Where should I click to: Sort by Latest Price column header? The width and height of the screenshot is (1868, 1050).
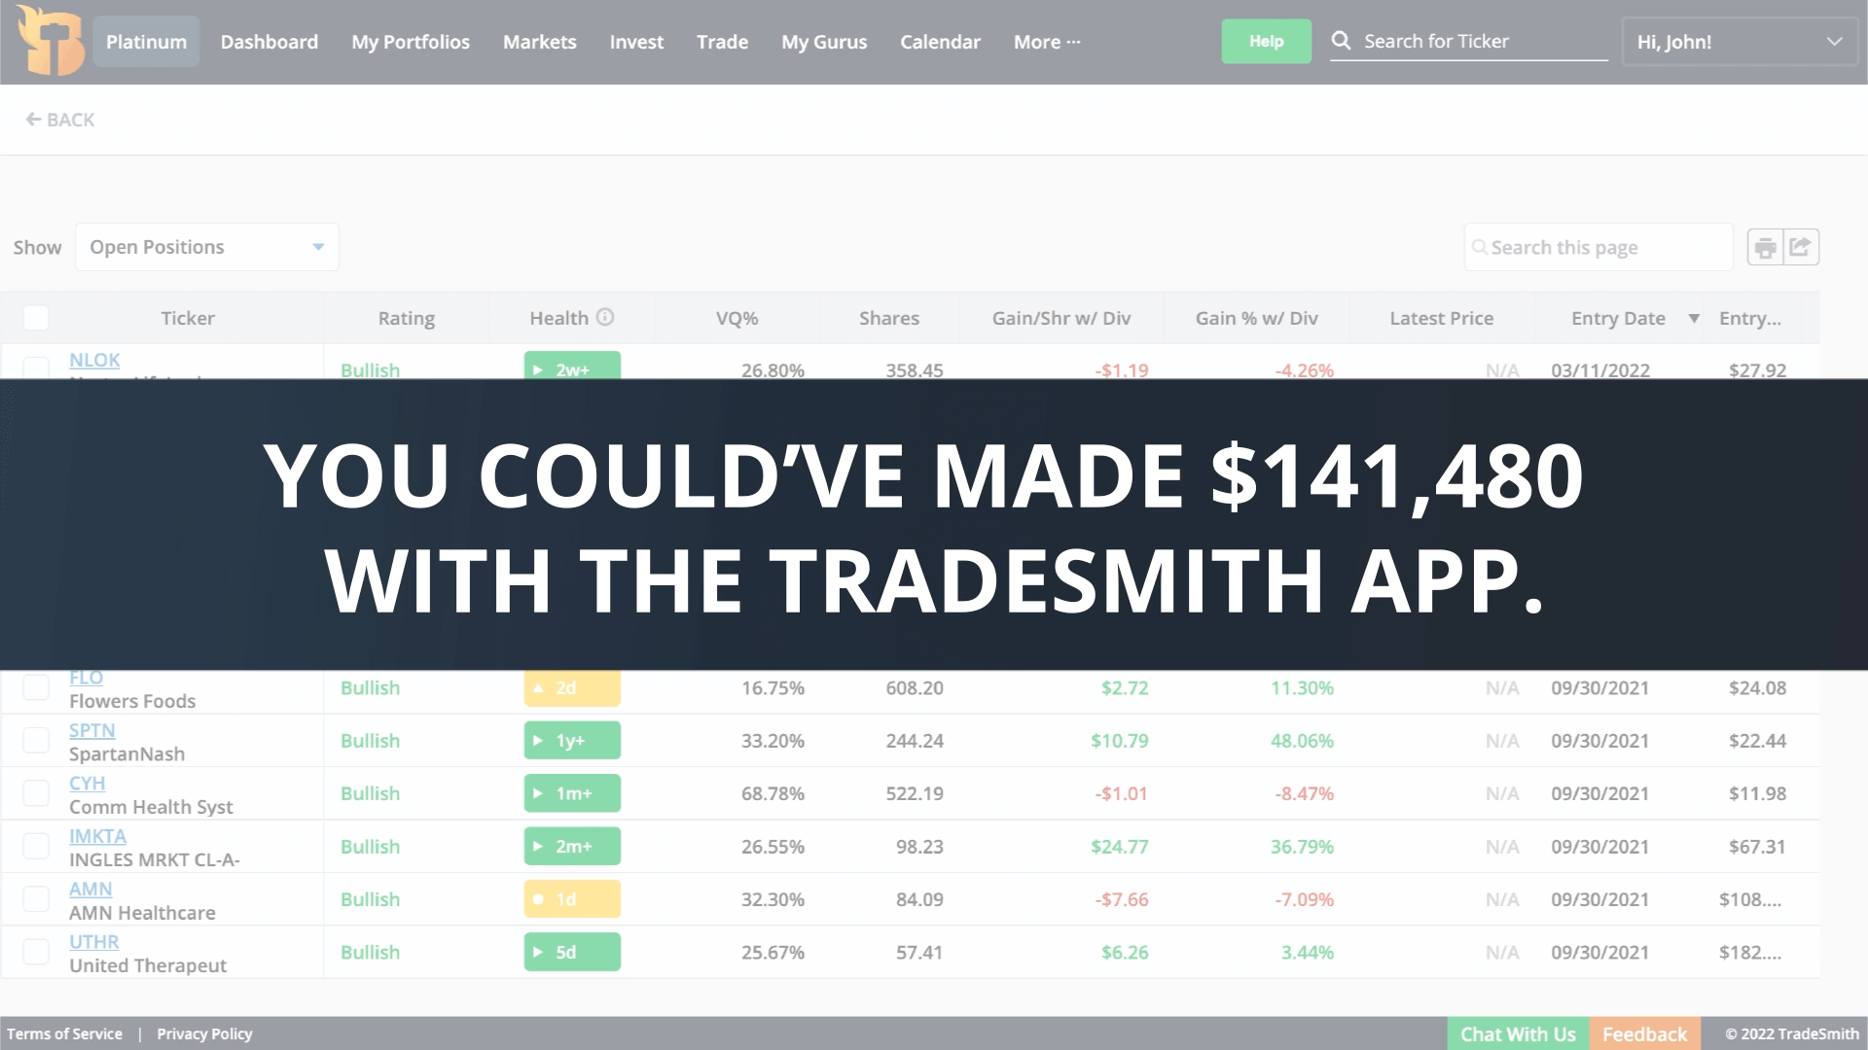coord(1442,318)
